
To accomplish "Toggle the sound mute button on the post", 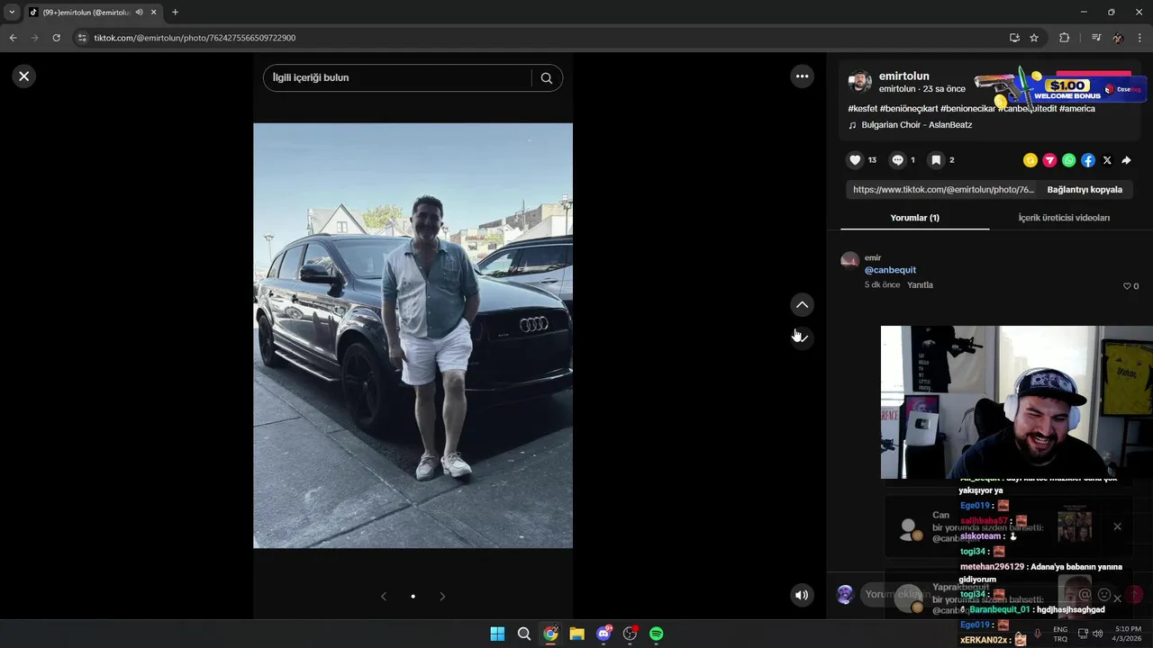I will click(802, 595).
